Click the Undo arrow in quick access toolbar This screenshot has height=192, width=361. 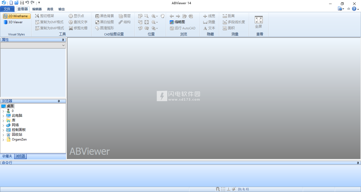[x=27, y=3]
